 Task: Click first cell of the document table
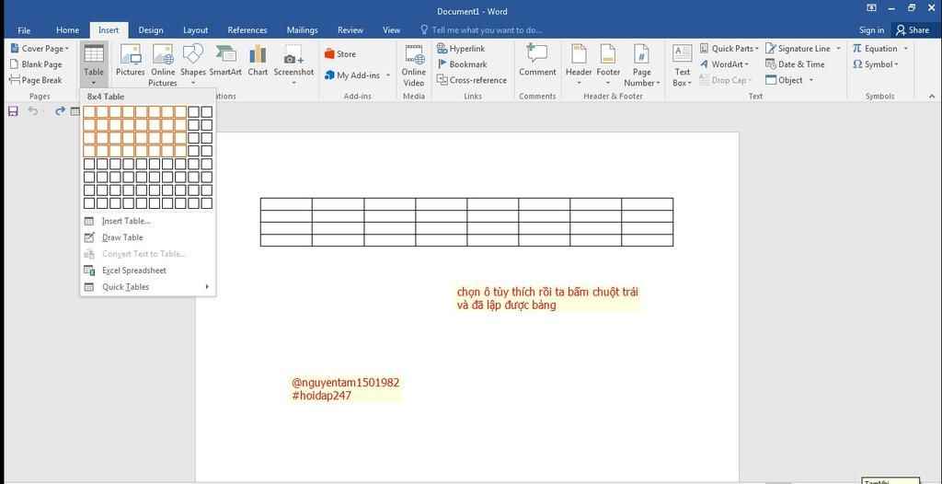click(x=286, y=204)
